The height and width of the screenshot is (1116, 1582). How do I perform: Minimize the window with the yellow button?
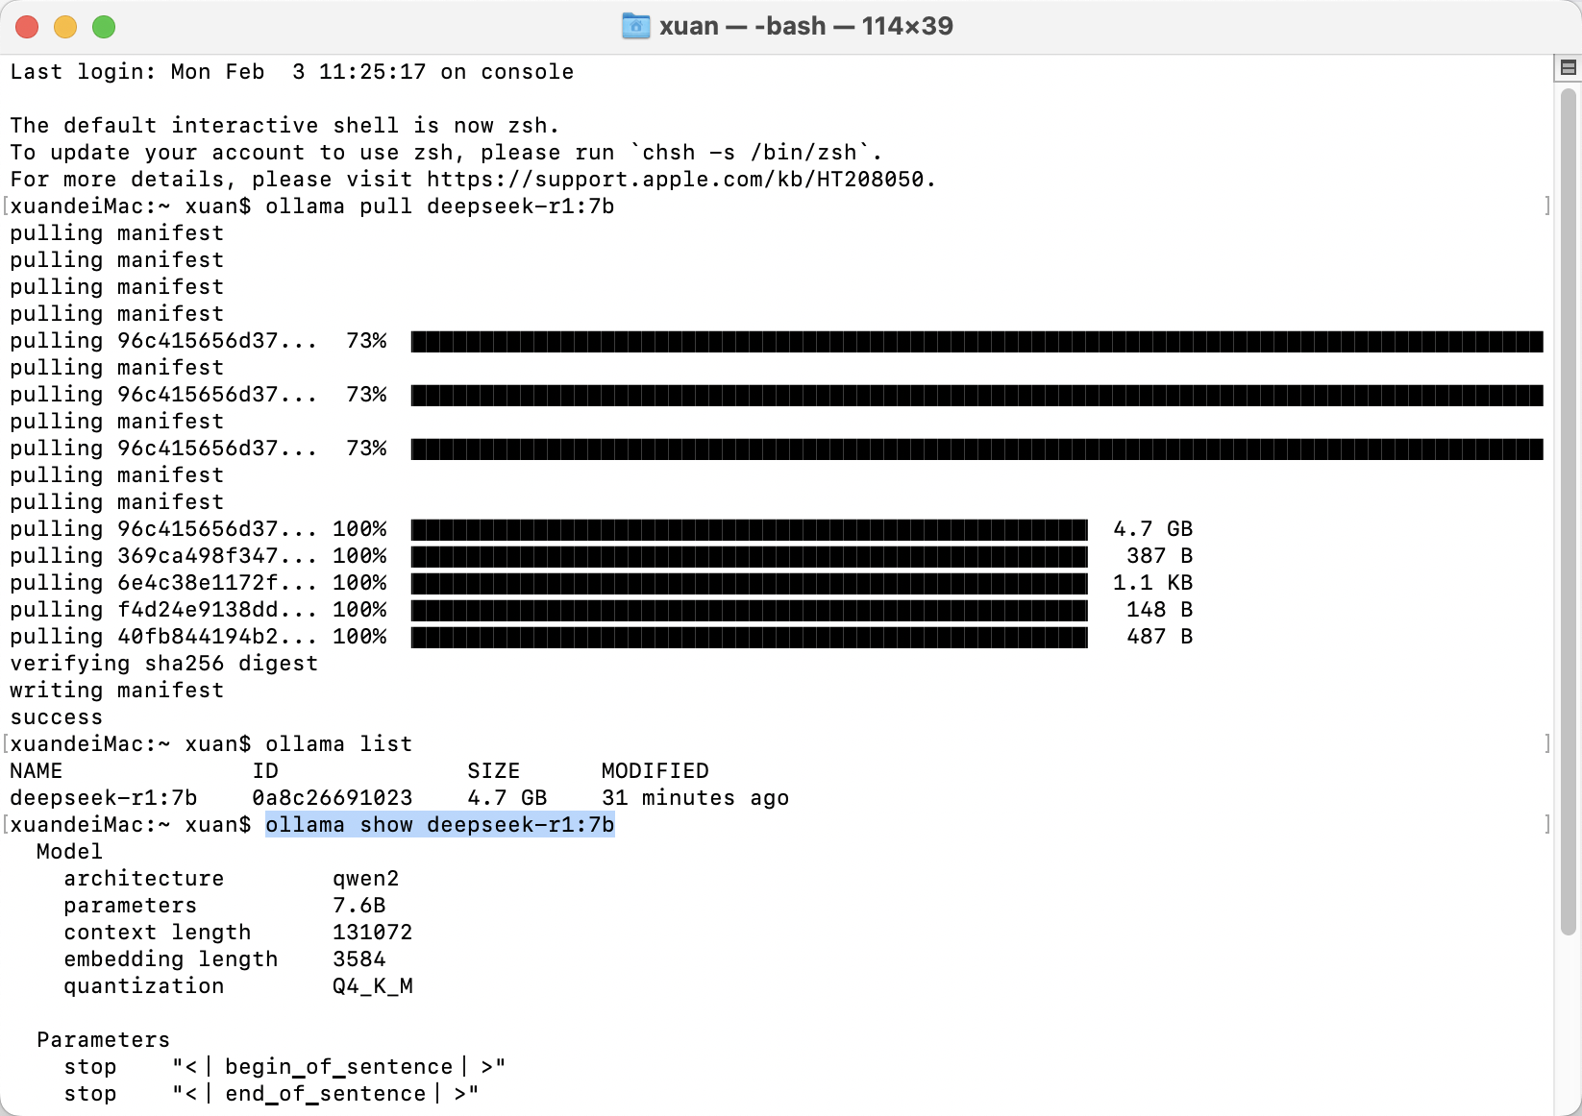[65, 27]
